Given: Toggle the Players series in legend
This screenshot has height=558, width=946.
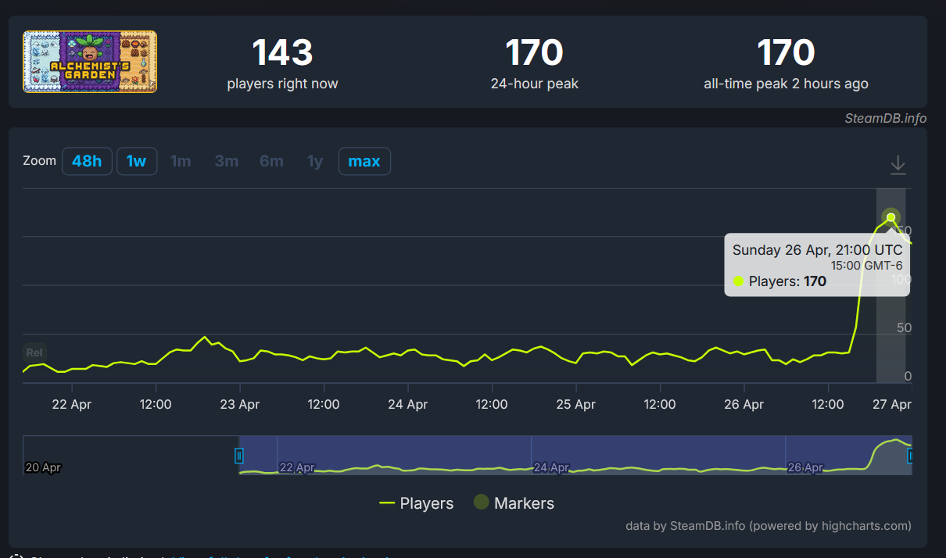Looking at the screenshot, I should pyautogui.click(x=416, y=503).
